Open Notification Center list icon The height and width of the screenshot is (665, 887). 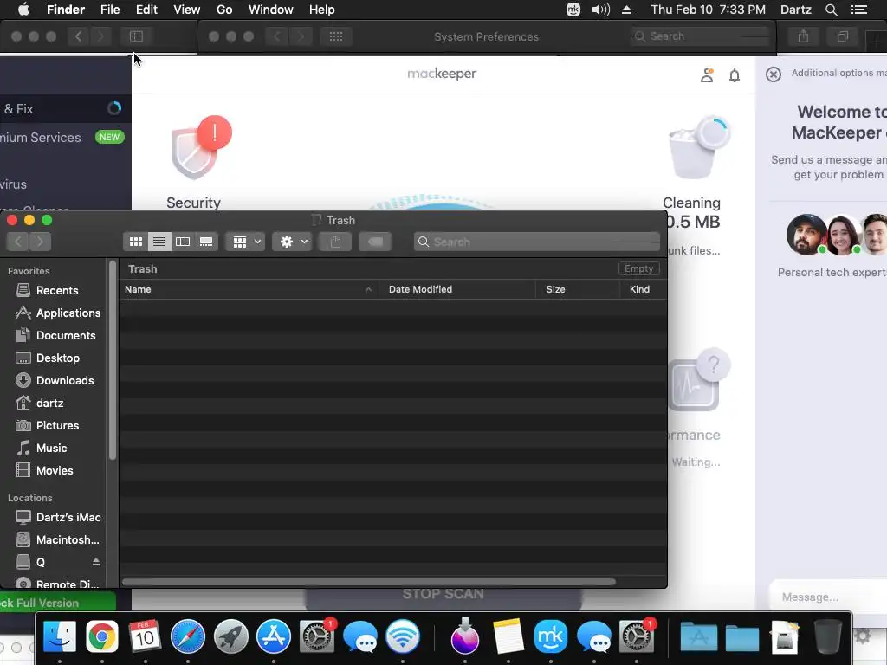pyautogui.click(x=859, y=10)
